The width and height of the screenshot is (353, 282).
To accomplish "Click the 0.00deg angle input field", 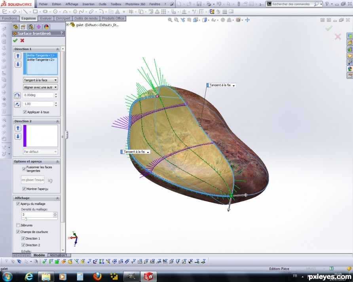I will [x=38, y=95].
